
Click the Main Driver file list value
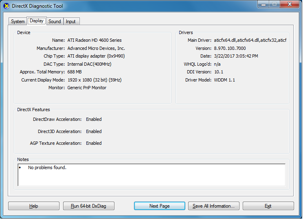(250, 40)
